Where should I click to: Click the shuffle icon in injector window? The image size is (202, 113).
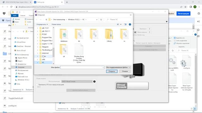click(135, 32)
